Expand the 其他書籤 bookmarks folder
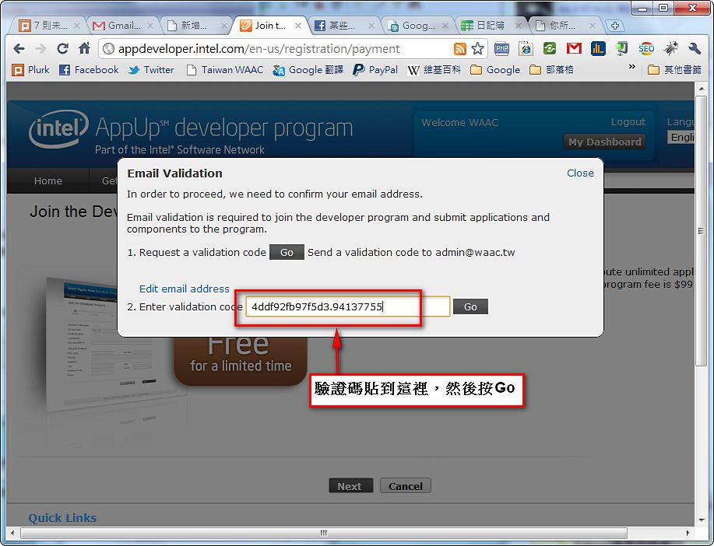This screenshot has height=546, width=714. click(674, 70)
